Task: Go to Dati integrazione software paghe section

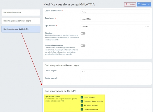Action: pos(21,21)
